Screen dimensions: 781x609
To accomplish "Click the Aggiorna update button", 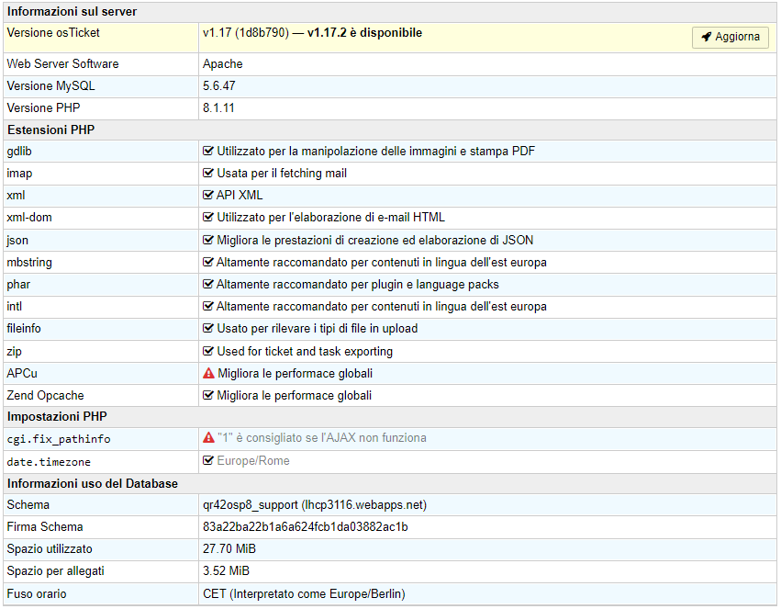I will click(730, 37).
